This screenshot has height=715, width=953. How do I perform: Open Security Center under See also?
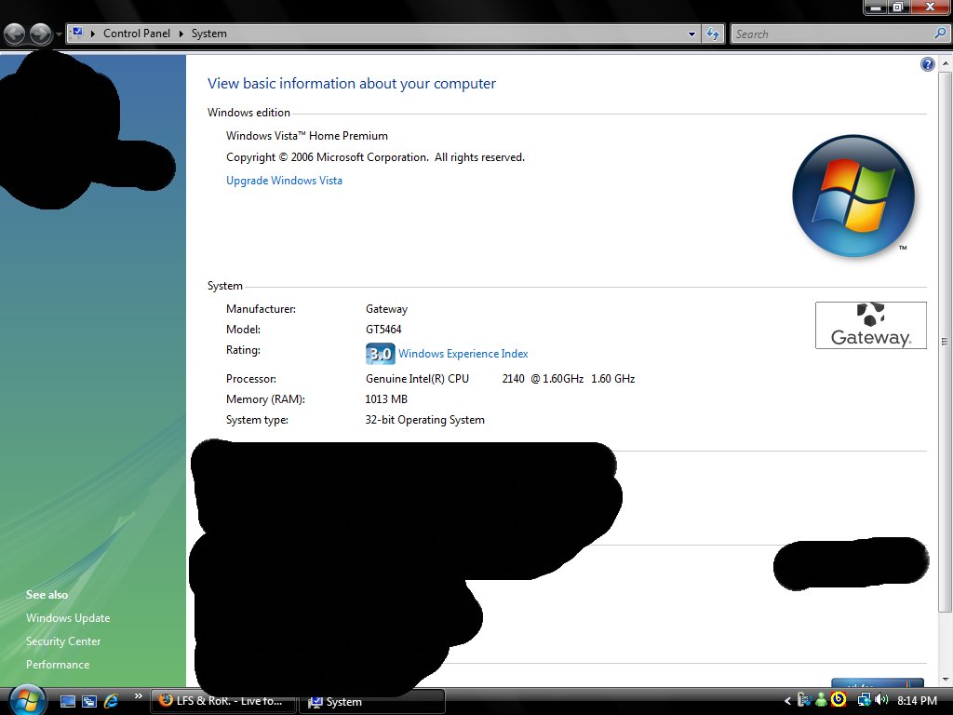click(63, 641)
